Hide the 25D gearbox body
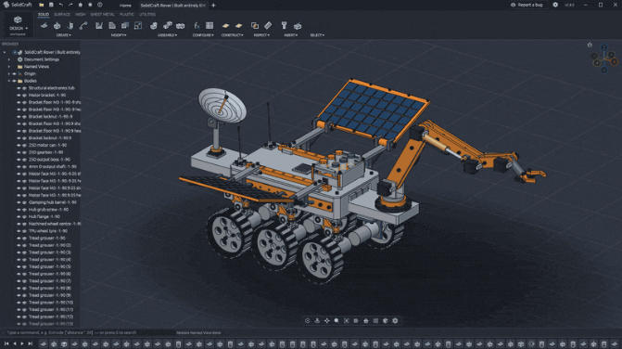Viewport: 622px width, 349px height. 19,152
